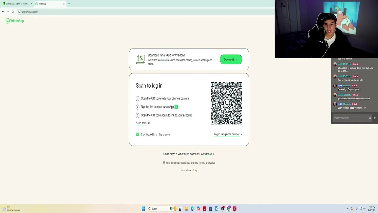Switch to the Transmisión panel de control tab

click(17, 4)
